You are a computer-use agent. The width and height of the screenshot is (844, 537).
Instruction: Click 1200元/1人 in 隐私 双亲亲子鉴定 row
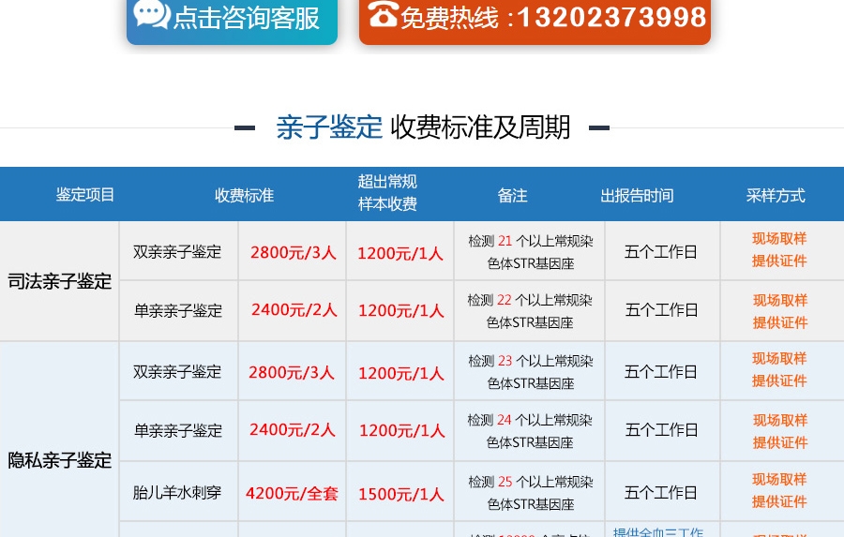tap(401, 373)
